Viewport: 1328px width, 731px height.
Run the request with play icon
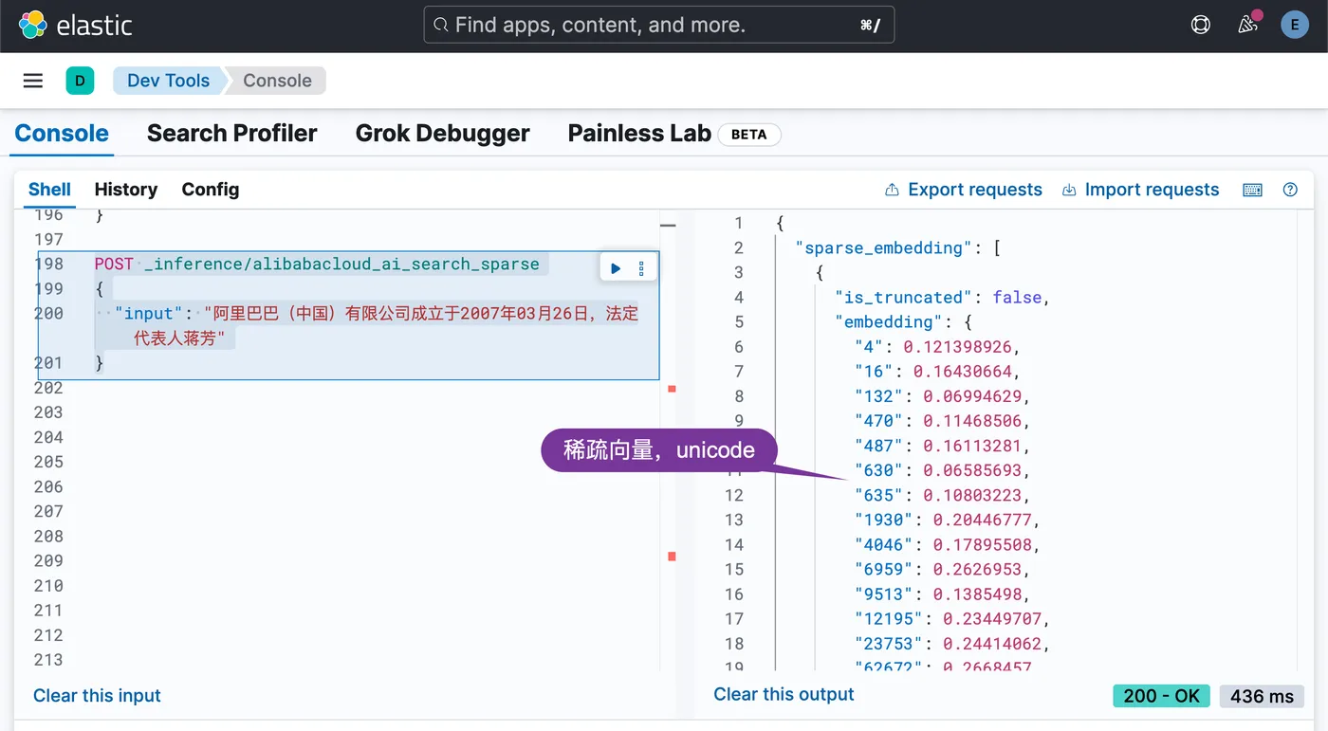[x=616, y=269]
